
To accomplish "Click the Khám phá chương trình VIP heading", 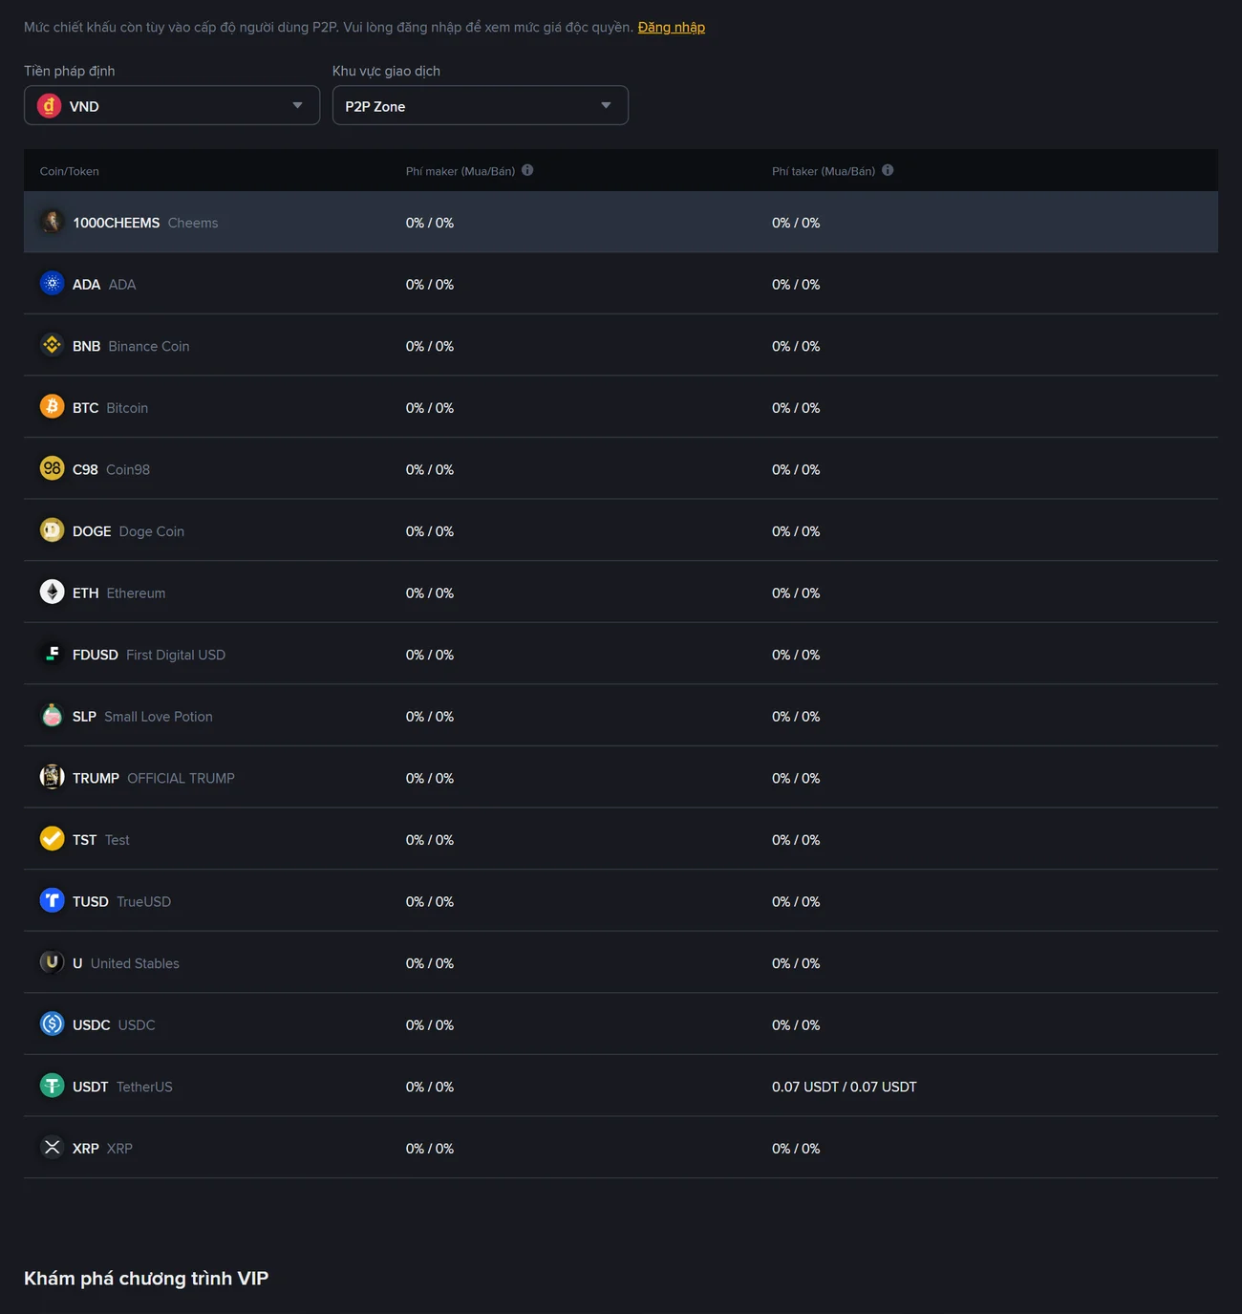I will [x=146, y=1279].
